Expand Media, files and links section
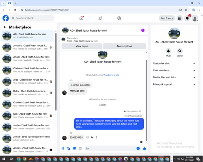The image size is (203, 162). tap(174, 77)
